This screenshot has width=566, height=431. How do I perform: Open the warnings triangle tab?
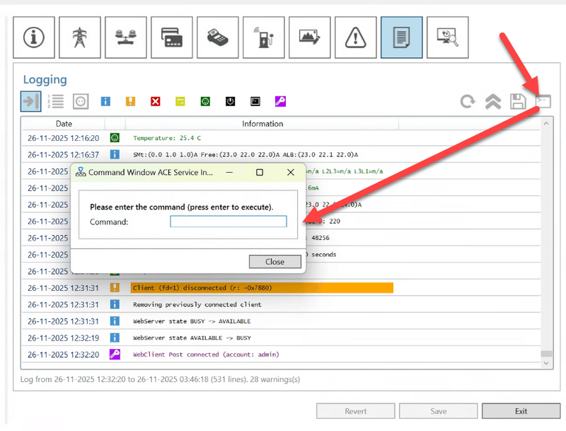[x=356, y=38]
